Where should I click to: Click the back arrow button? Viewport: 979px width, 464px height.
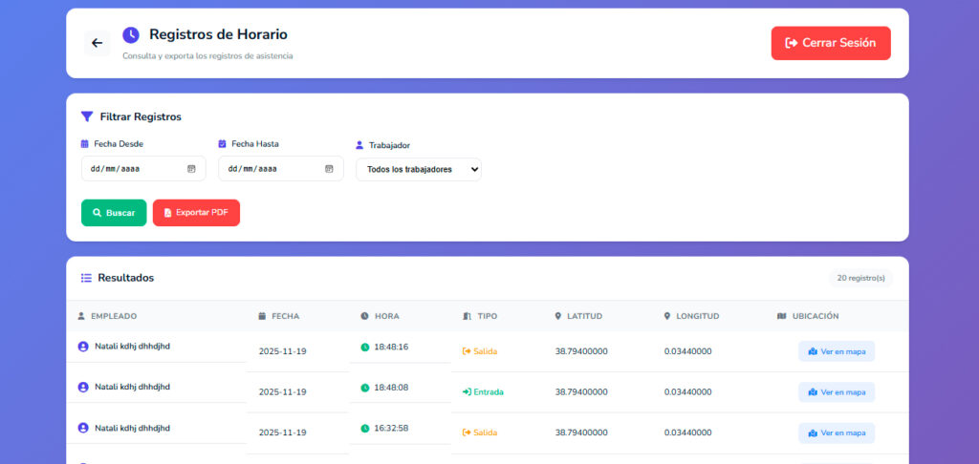click(x=97, y=43)
